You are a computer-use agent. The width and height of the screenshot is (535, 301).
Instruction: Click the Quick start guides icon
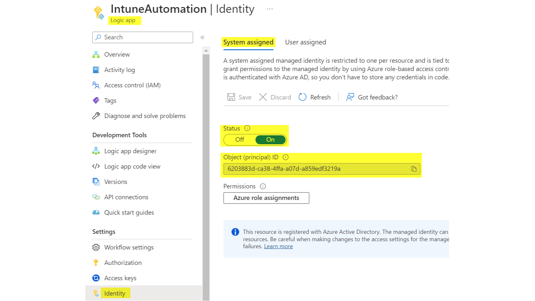coord(96,212)
